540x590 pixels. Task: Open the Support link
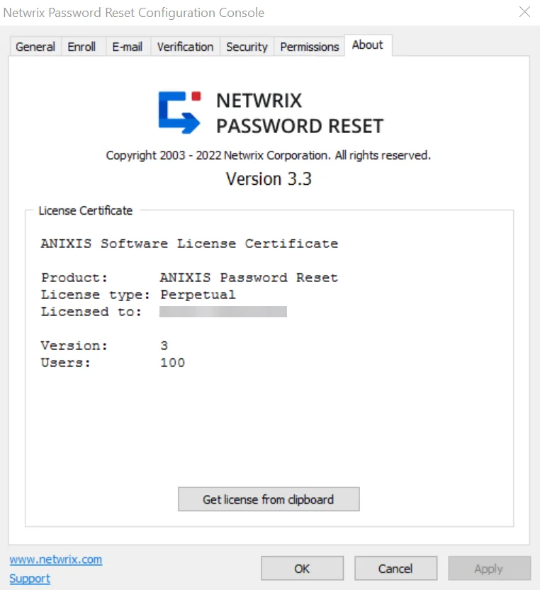(30, 579)
